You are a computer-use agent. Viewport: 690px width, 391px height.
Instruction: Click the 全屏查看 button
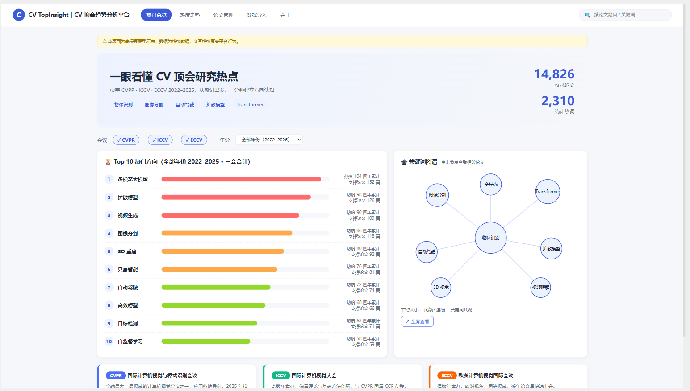pyautogui.click(x=417, y=321)
